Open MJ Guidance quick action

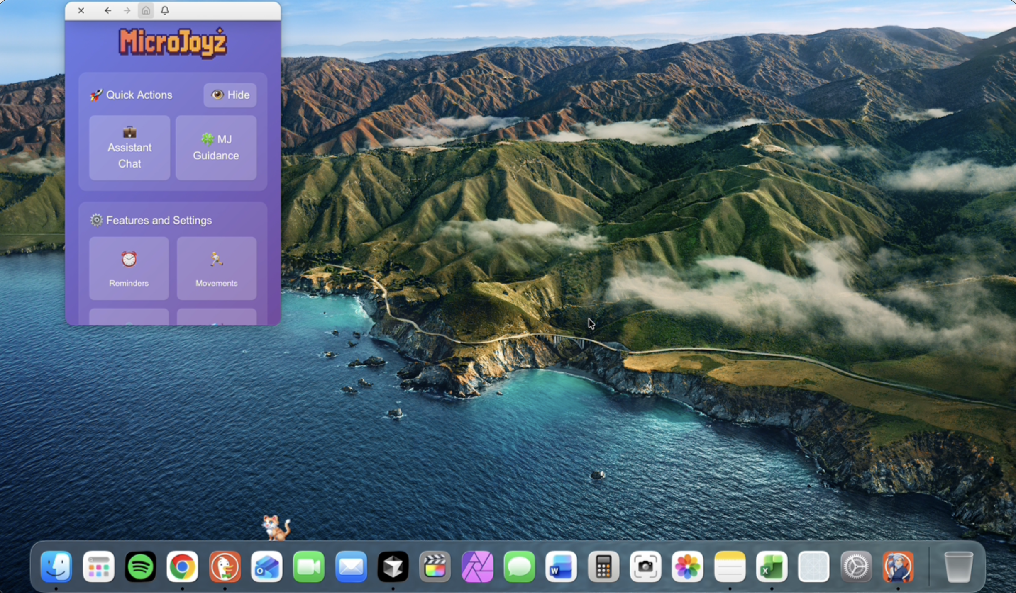[216, 148]
